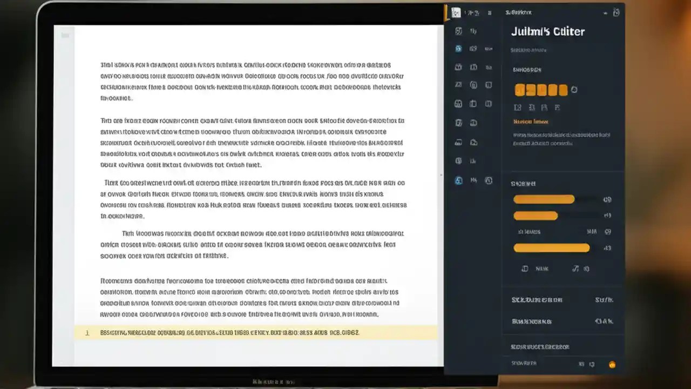The image size is (691, 389).
Task: Open the dropdown arrow in the panel header
Action: tap(604, 13)
